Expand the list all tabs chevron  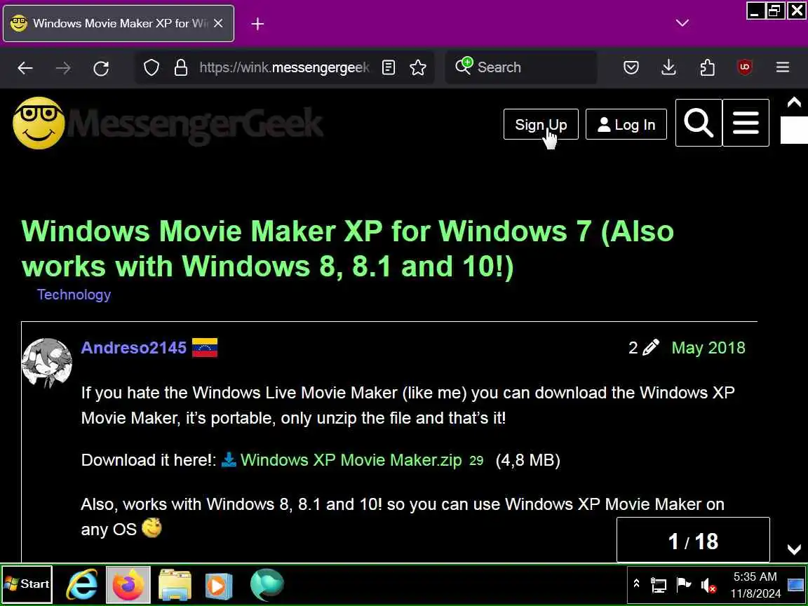tap(682, 23)
